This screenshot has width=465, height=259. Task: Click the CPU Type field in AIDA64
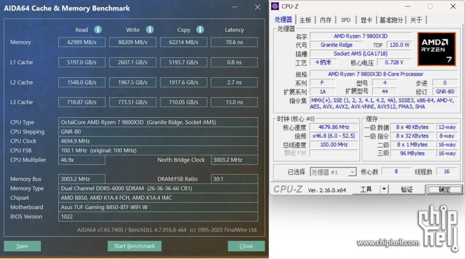coord(158,122)
